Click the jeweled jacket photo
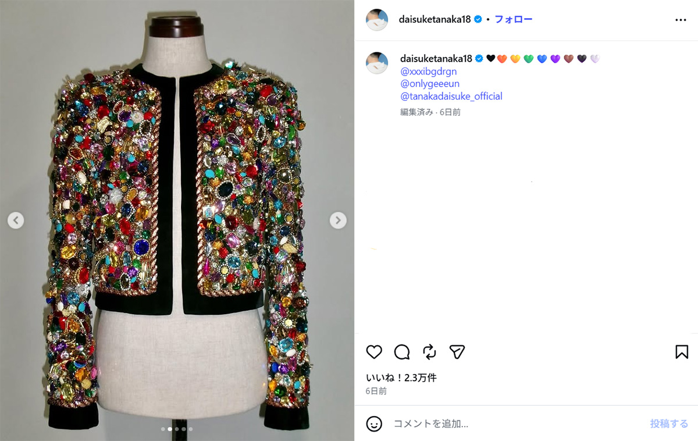The width and height of the screenshot is (698, 441). click(x=177, y=221)
